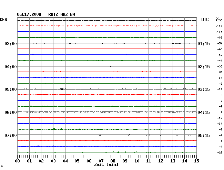Select the 04:15 UTC time label
This screenshot has height=170, width=224.
pyautogui.click(x=204, y=113)
